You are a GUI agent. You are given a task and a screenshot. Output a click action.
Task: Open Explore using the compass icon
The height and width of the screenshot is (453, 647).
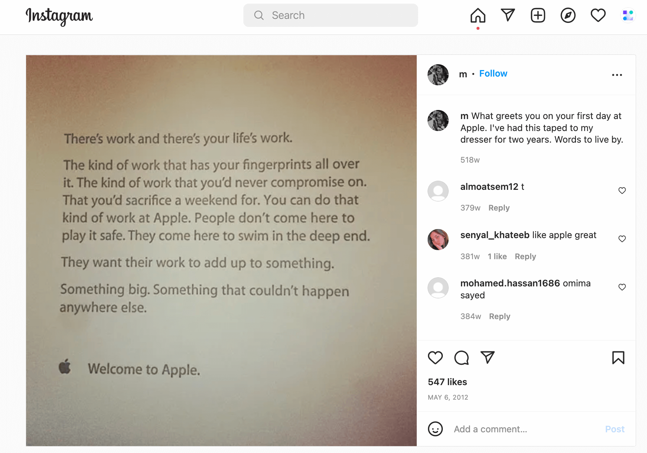click(x=568, y=15)
